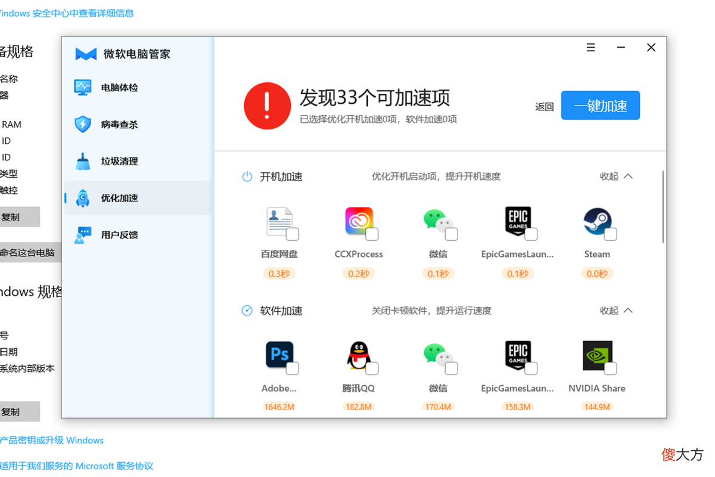The width and height of the screenshot is (715, 477).
Task: Select the 垃圾清理 broom icon
Action: (x=83, y=161)
